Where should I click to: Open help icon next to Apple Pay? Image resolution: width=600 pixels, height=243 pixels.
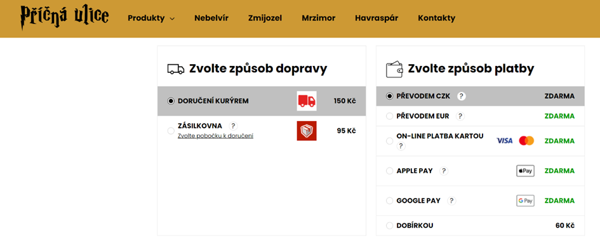(x=444, y=171)
